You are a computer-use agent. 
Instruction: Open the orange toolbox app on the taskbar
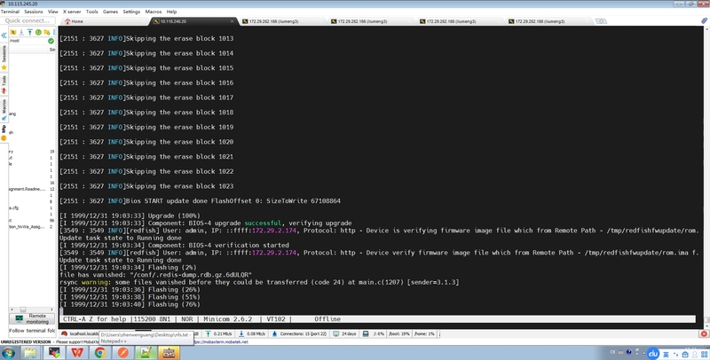pos(169,353)
